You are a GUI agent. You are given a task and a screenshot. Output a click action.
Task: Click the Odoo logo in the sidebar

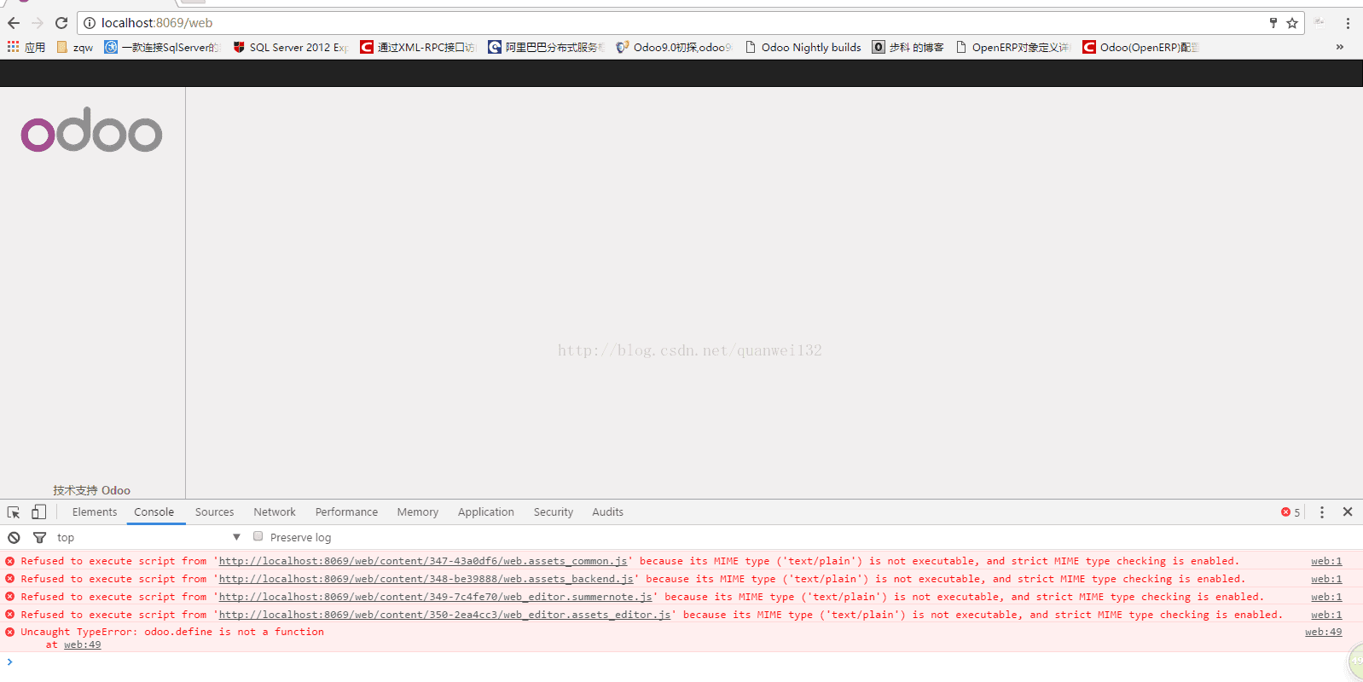pyautogui.click(x=91, y=130)
